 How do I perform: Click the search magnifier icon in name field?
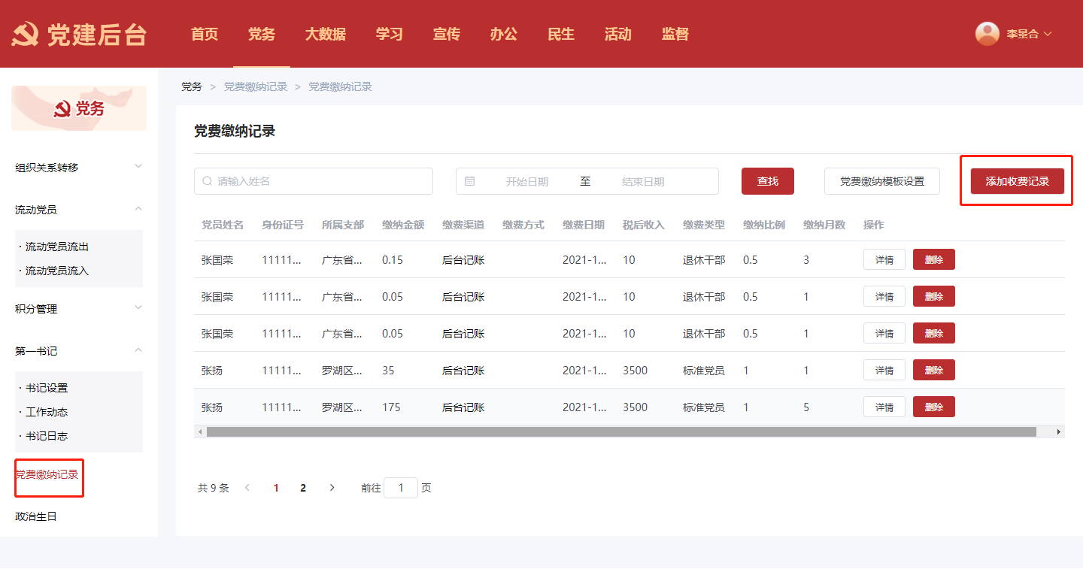[207, 181]
